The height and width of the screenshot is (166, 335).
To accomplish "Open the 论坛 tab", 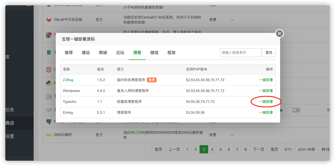I will (120, 53).
